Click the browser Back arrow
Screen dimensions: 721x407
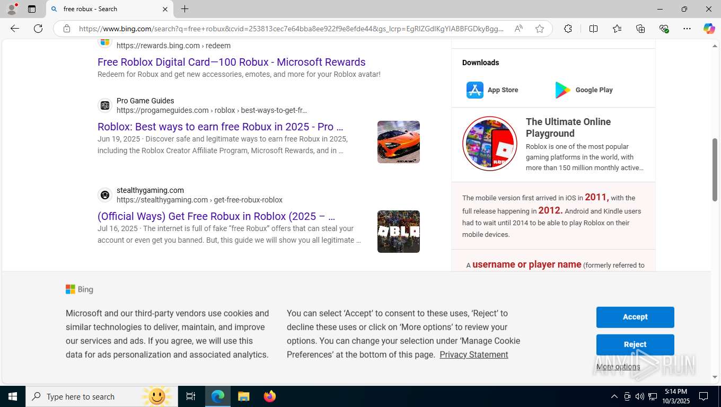[x=15, y=29]
